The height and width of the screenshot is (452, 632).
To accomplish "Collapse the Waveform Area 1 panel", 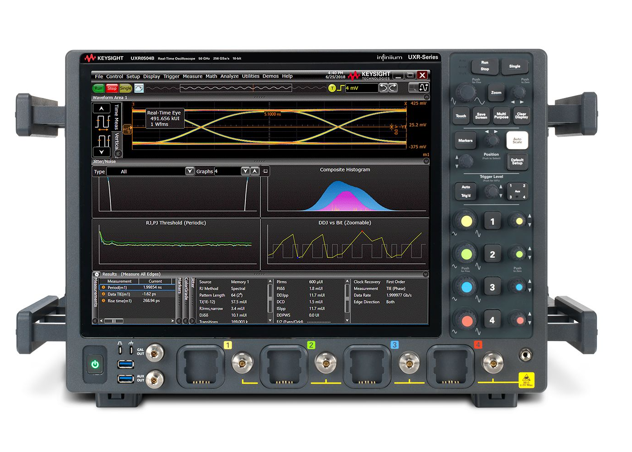I will tap(426, 98).
